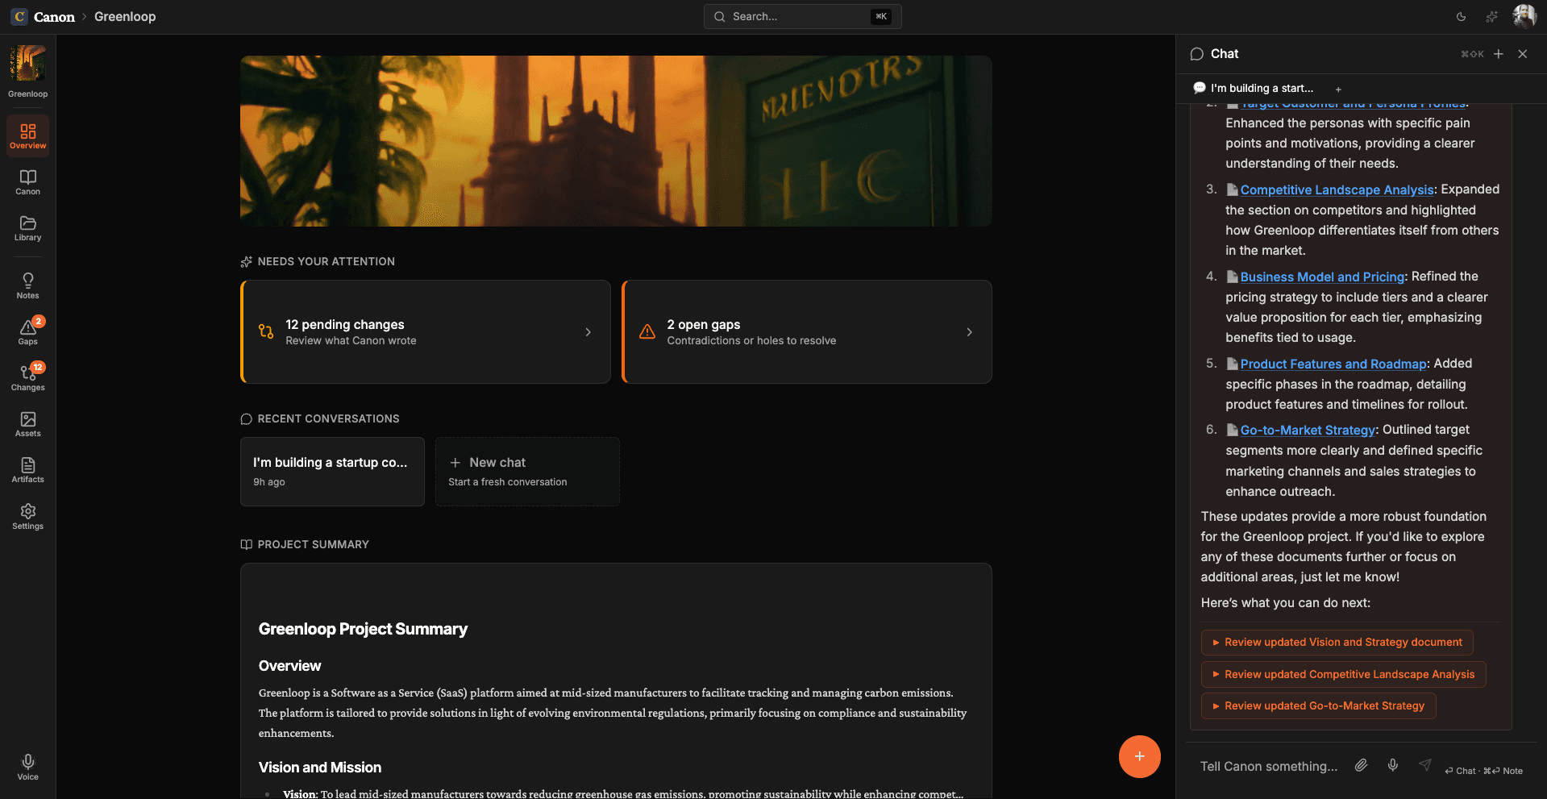
Task: Open "I'm building a startup co..." conversation
Action: pos(332,472)
